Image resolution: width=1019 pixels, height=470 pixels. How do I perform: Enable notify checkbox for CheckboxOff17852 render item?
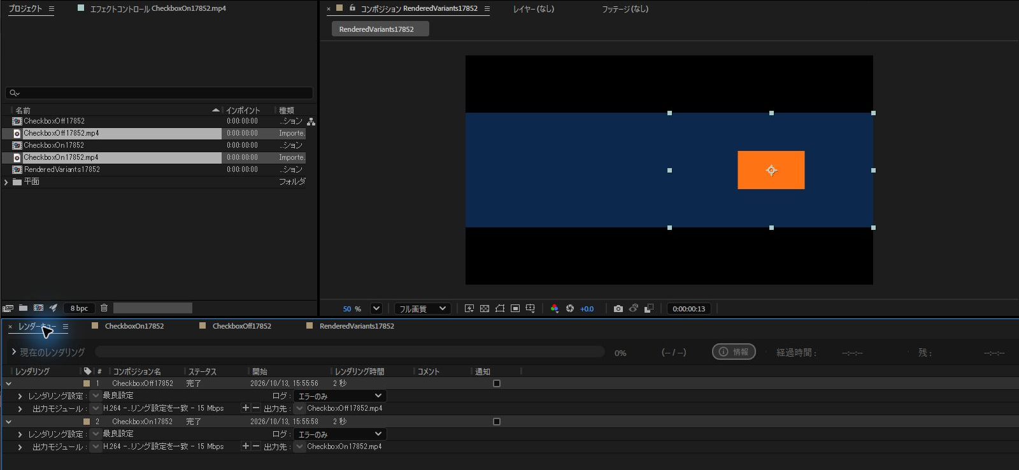tap(497, 383)
